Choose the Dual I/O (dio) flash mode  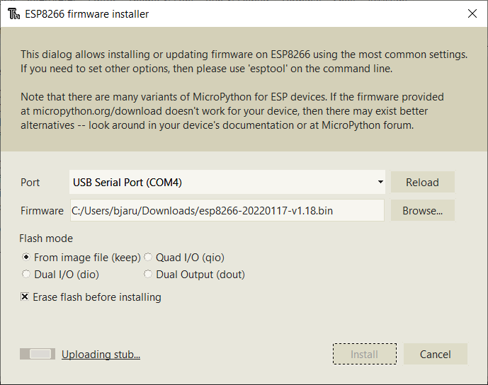pyautogui.click(x=27, y=274)
